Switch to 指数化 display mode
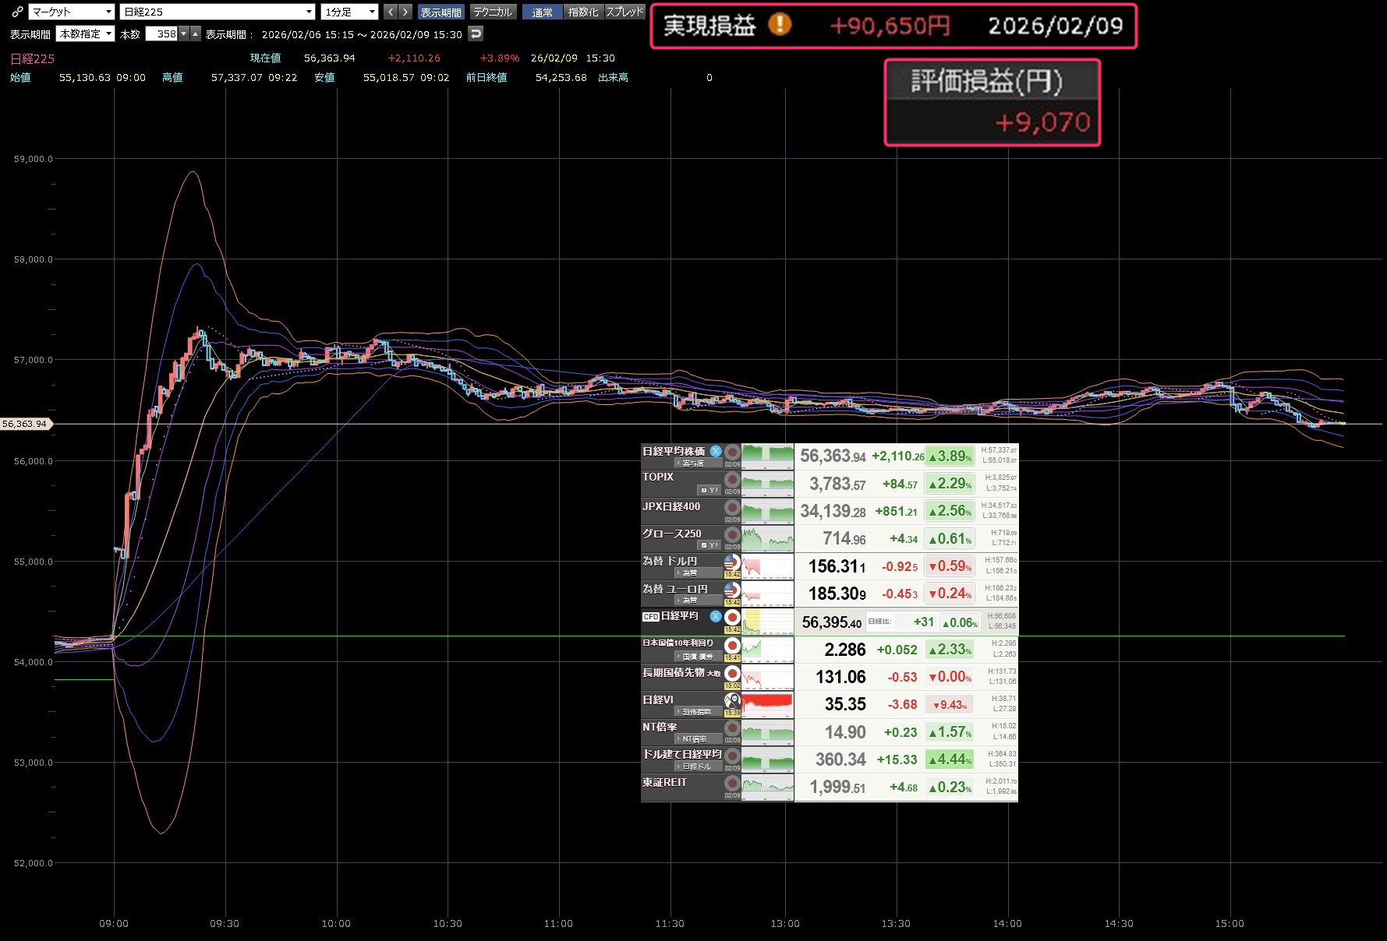 click(x=583, y=12)
